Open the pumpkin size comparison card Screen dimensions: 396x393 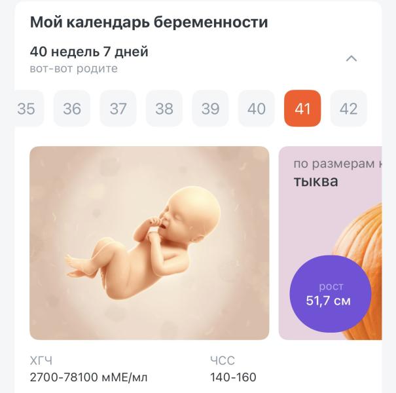click(x=331, y=243)
